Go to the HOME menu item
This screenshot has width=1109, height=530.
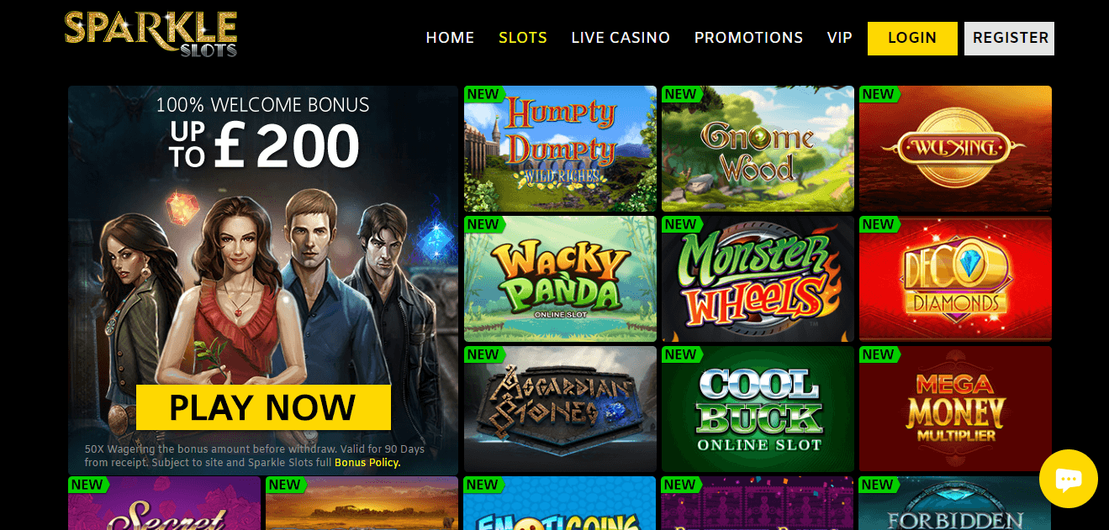click(x=450, y=38)
